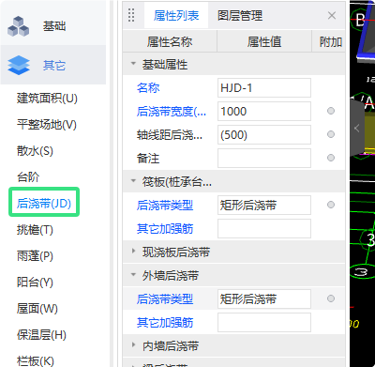
Task: Toggle 附加 circle for 外墙 后浇带类型 row
Action: pyautogui.click(x=331, y=298)
